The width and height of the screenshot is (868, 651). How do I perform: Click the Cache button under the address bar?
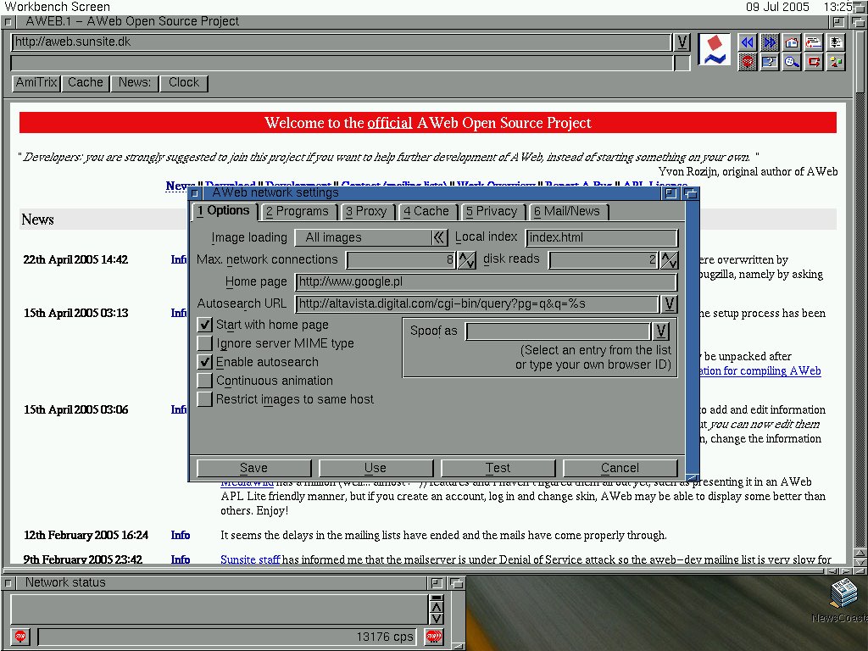(x=86, y=83)
